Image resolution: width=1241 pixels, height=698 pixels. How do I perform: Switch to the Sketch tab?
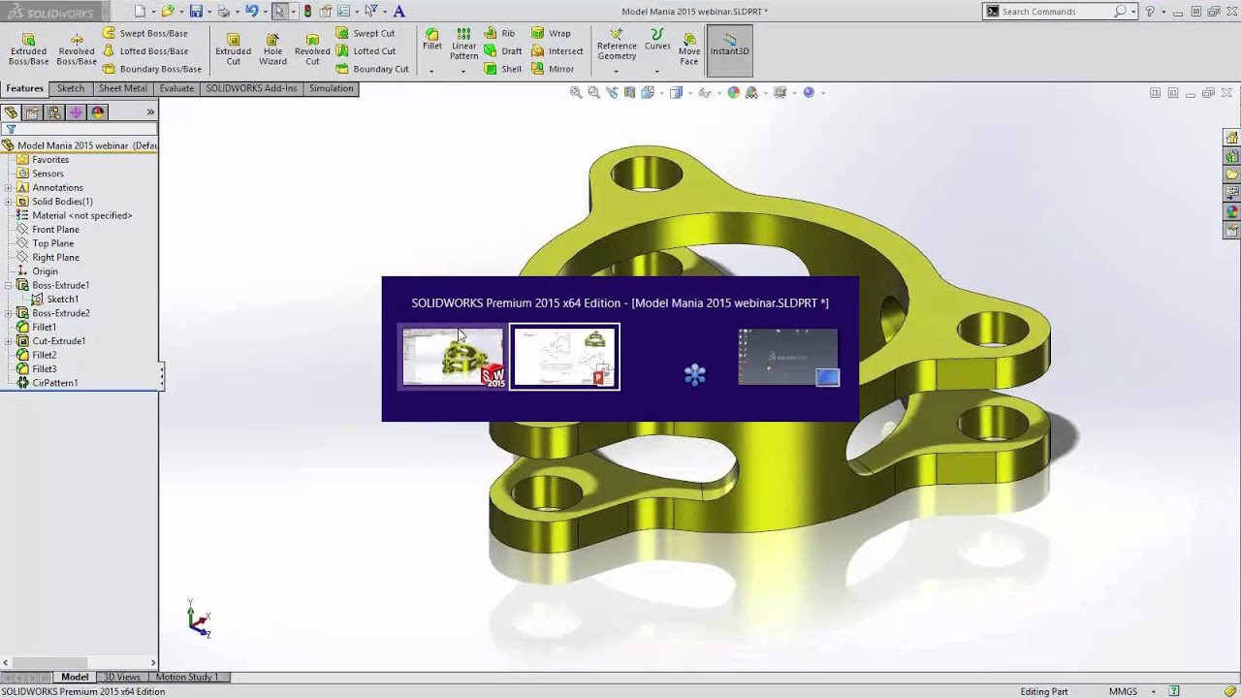(71, 88)
